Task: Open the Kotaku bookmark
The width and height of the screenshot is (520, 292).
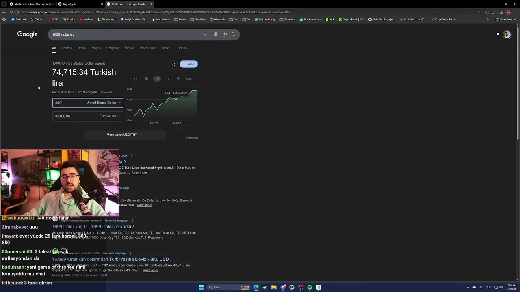Action: [69, 19]
